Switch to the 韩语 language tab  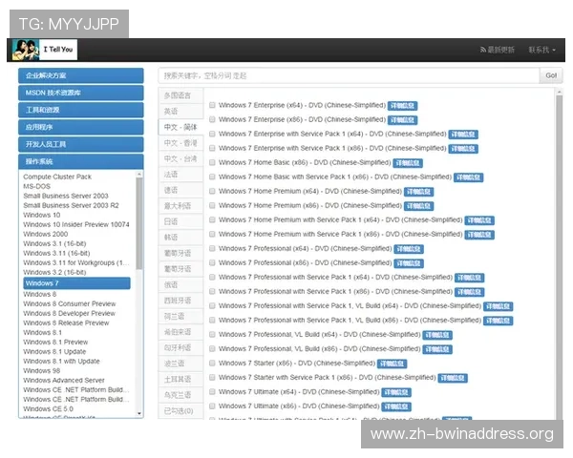tap(180, 238)
